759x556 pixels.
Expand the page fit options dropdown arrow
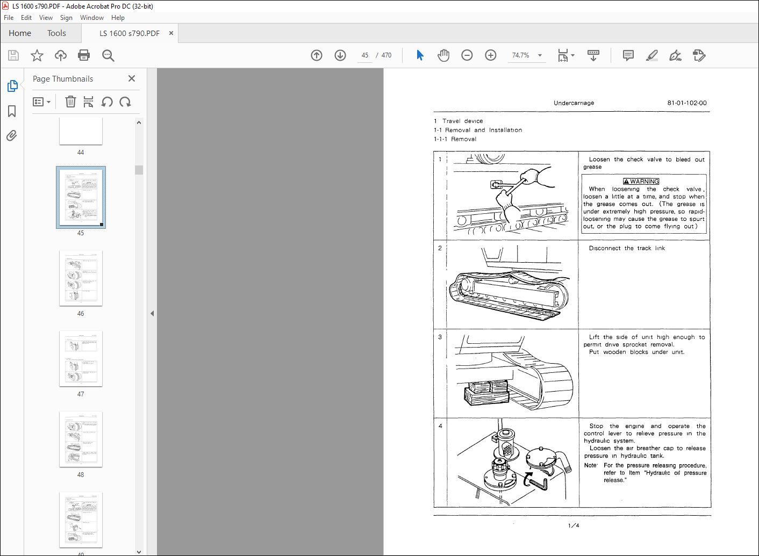(573, 55)
